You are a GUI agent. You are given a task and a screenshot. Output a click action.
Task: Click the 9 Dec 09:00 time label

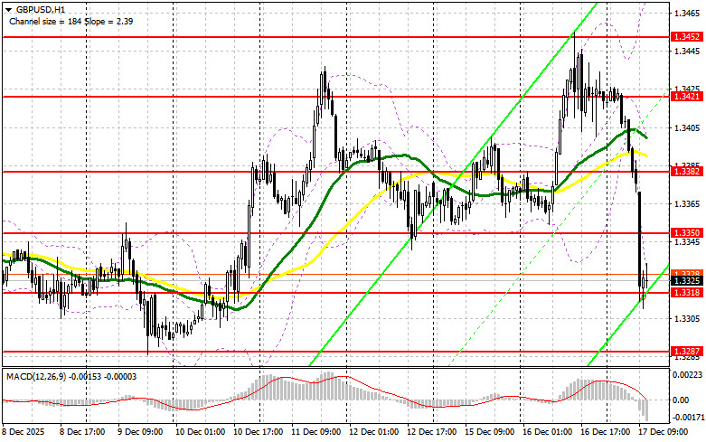tap(140, 432)
